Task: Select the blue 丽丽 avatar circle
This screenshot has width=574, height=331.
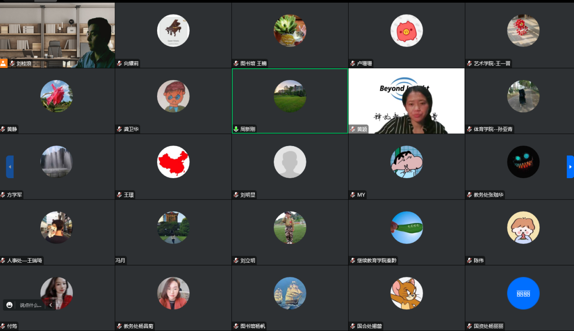Action: pyautogui.click(x=523, y=293)
